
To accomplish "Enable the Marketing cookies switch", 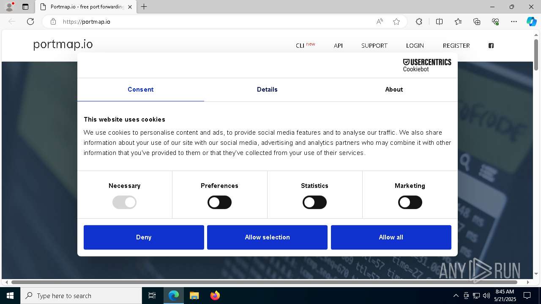I will pyautogui.click(x=410, y=202).
